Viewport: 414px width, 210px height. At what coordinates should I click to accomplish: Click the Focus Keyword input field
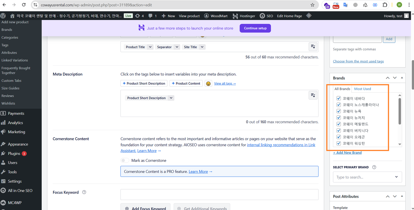tap(219, 194)
